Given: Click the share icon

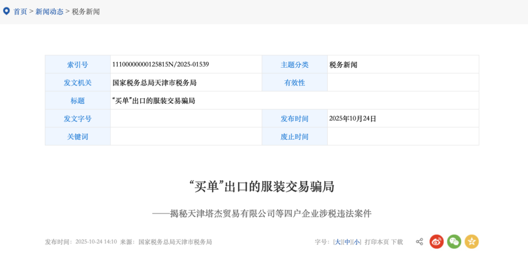Looking at the screenshot, I should (x=419, y=241).
